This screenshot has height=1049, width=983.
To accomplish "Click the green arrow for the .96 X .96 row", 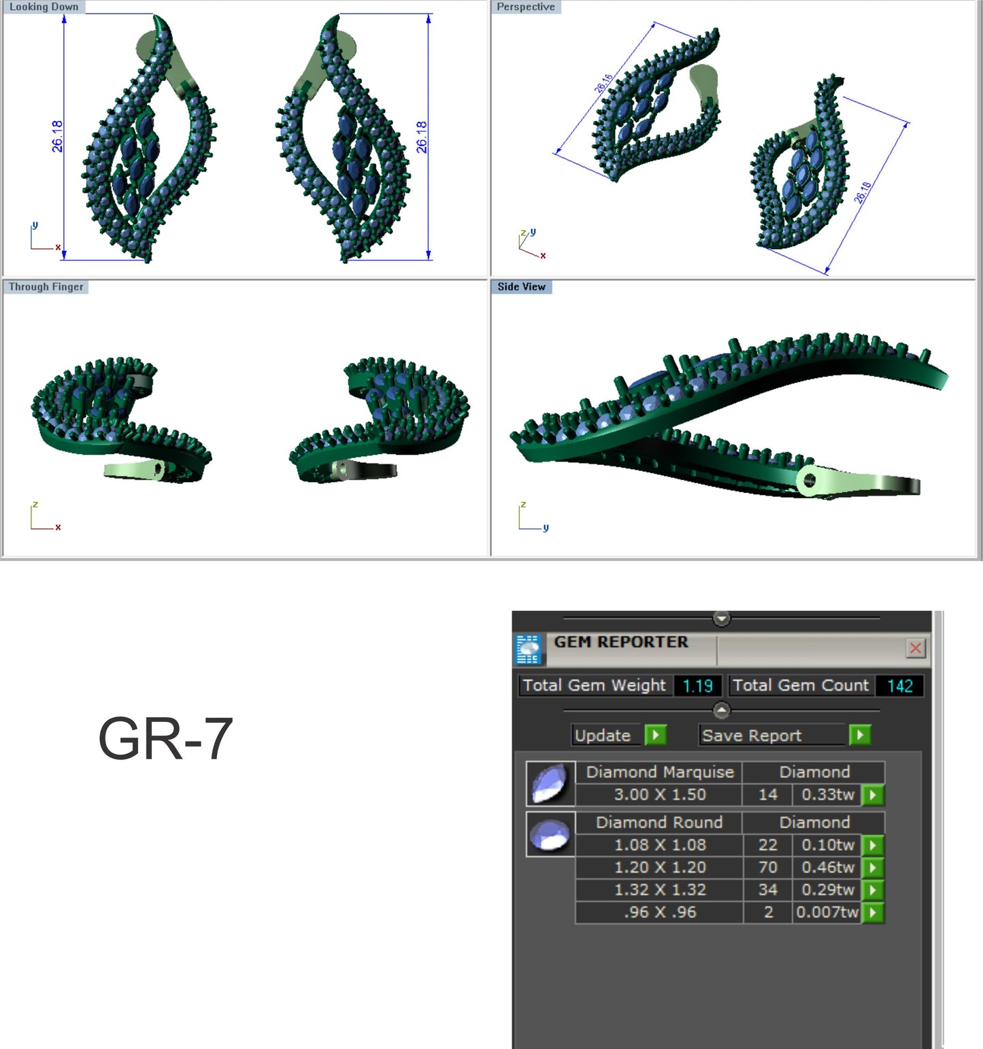I will 873,912.
